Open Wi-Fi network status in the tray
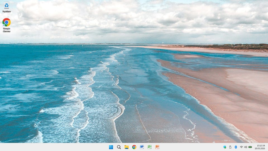268x151 pixels. pos(241,147)
